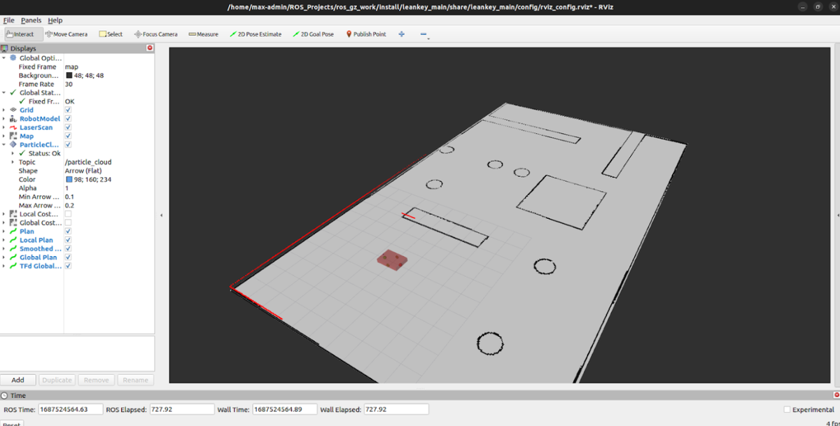Click the Grid display icon
The width and height of the screenshot is (840, 426).
click(x=13, y=110)
